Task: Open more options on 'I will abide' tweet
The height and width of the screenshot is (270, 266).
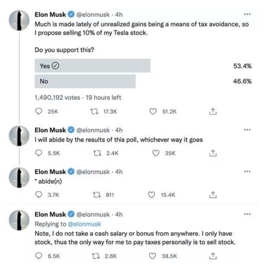Action: coord(247,130)
